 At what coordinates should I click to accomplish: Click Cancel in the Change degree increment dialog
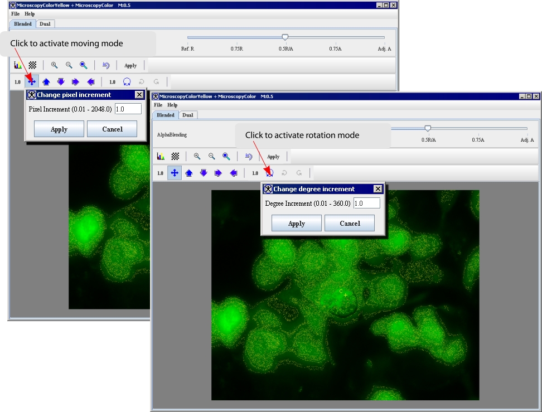[x=350, y=224]
